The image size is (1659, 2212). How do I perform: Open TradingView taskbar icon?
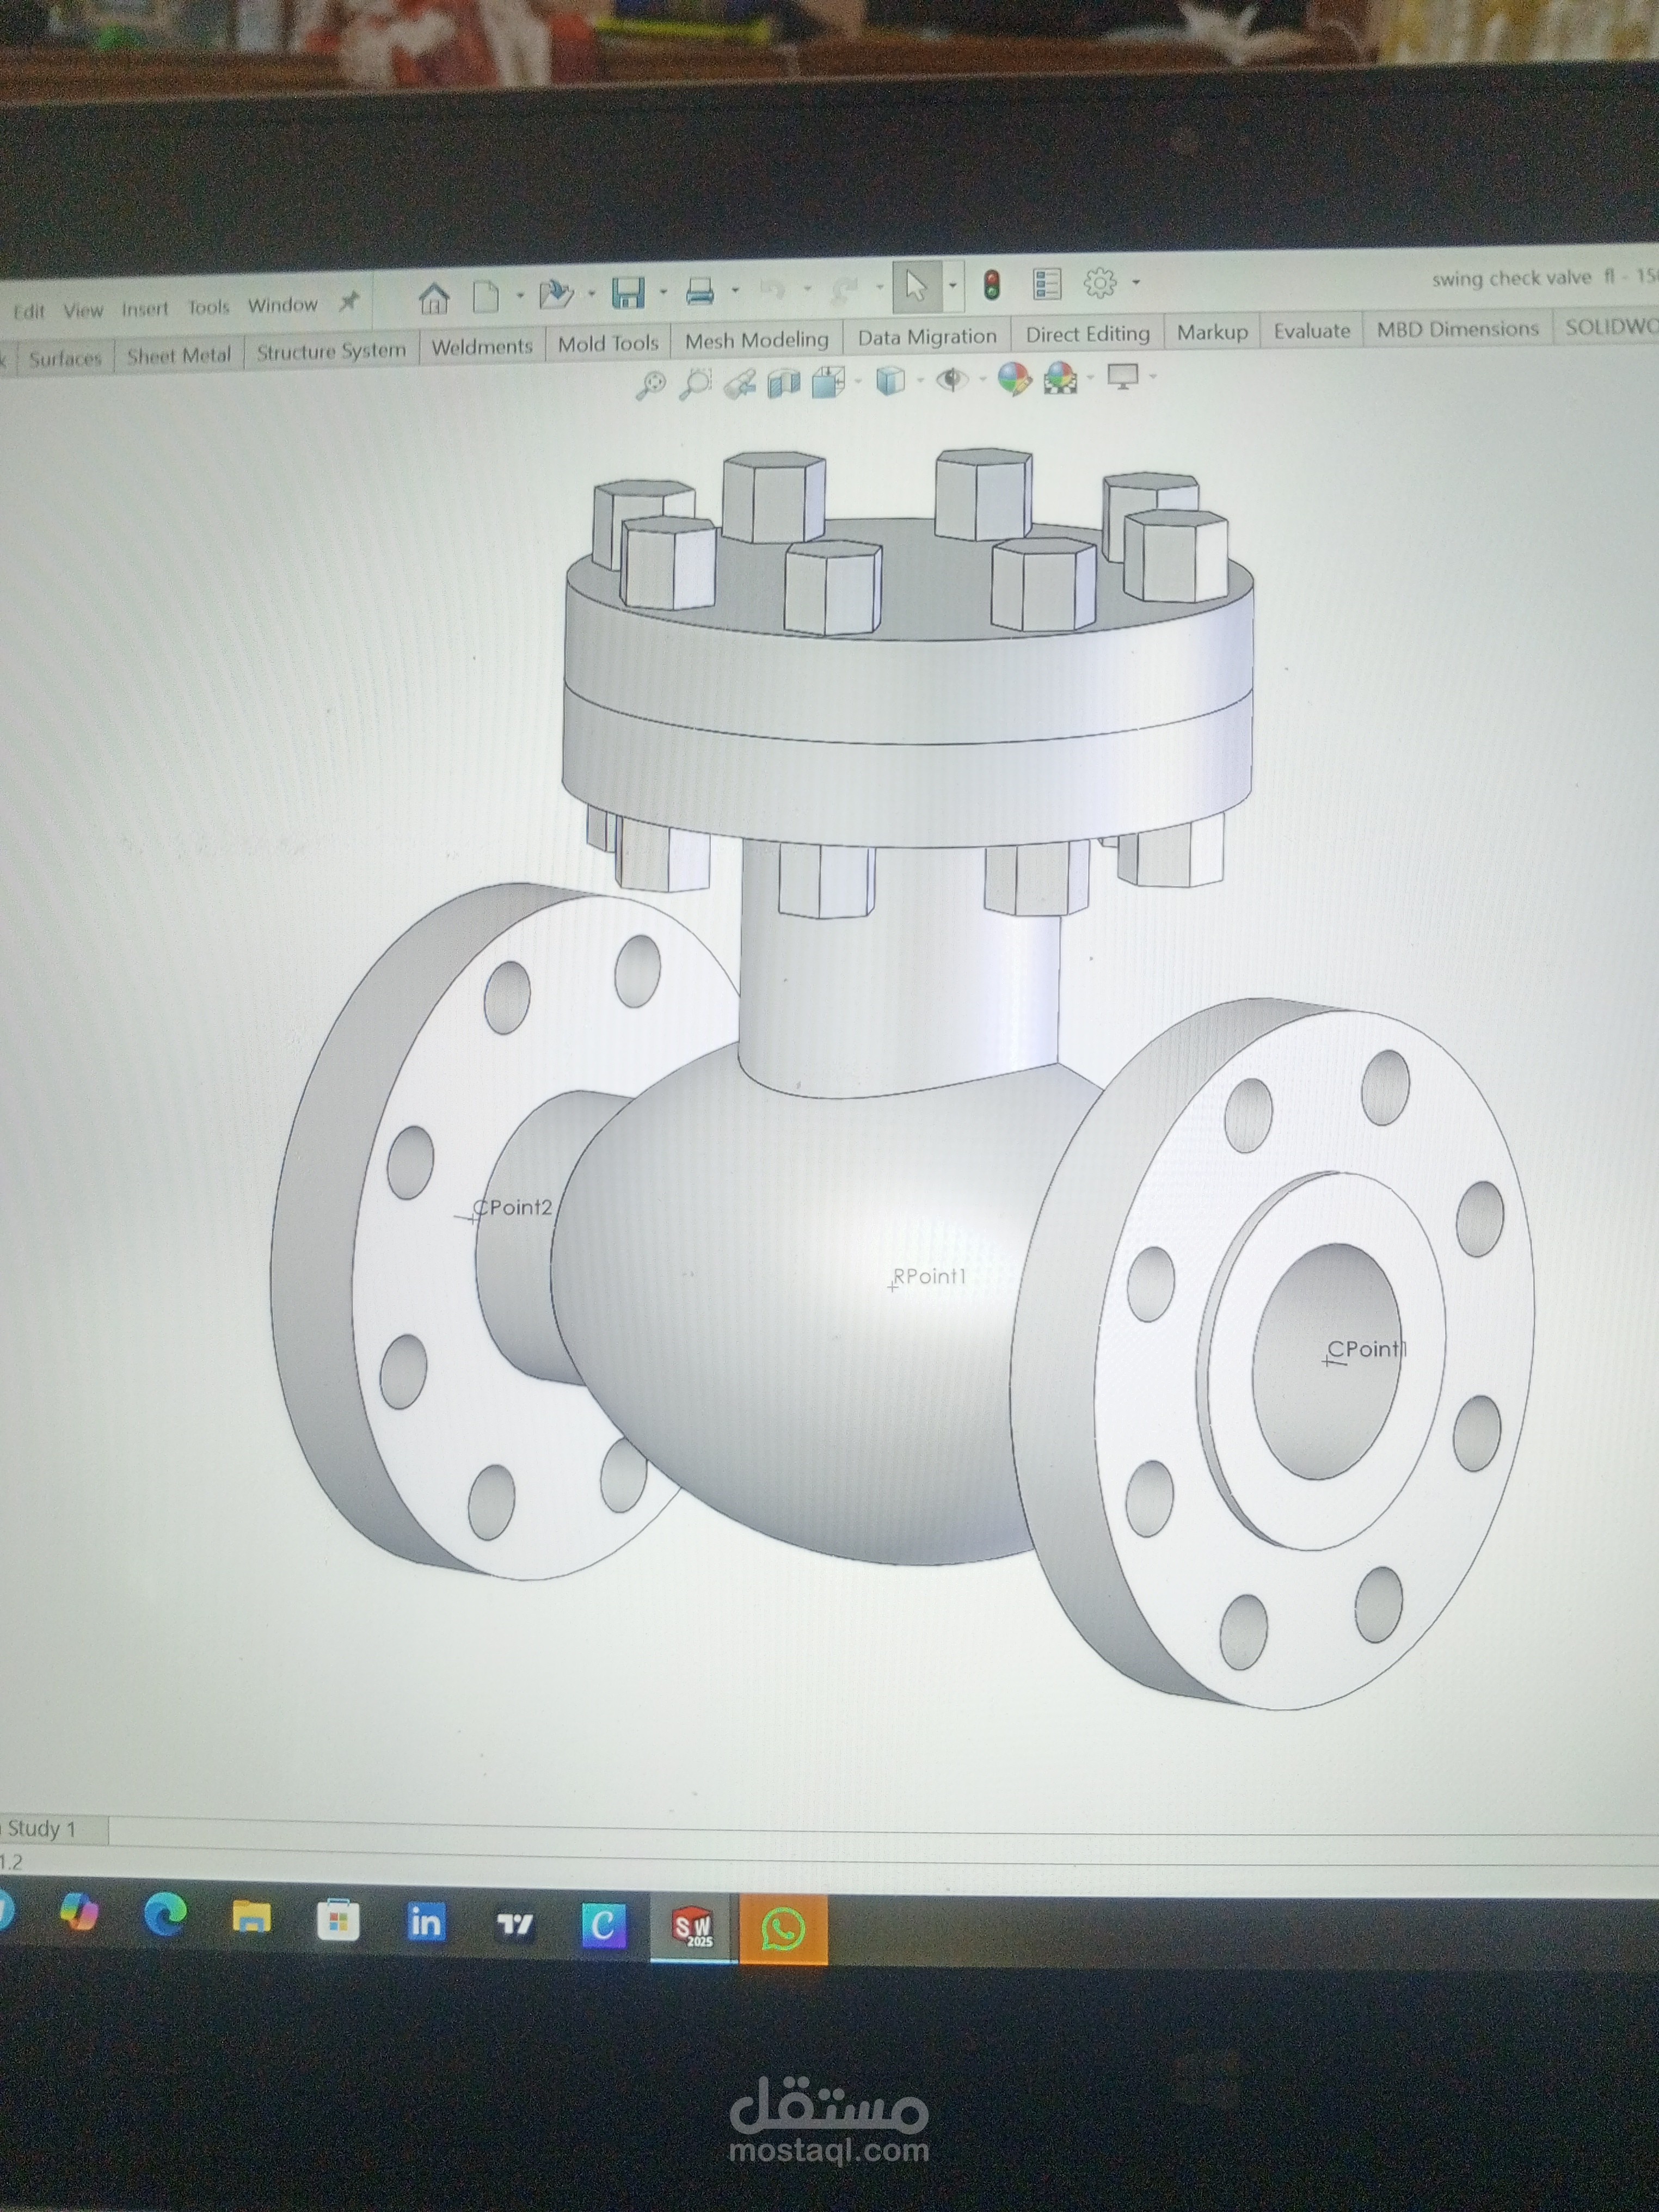point(515,1924)
